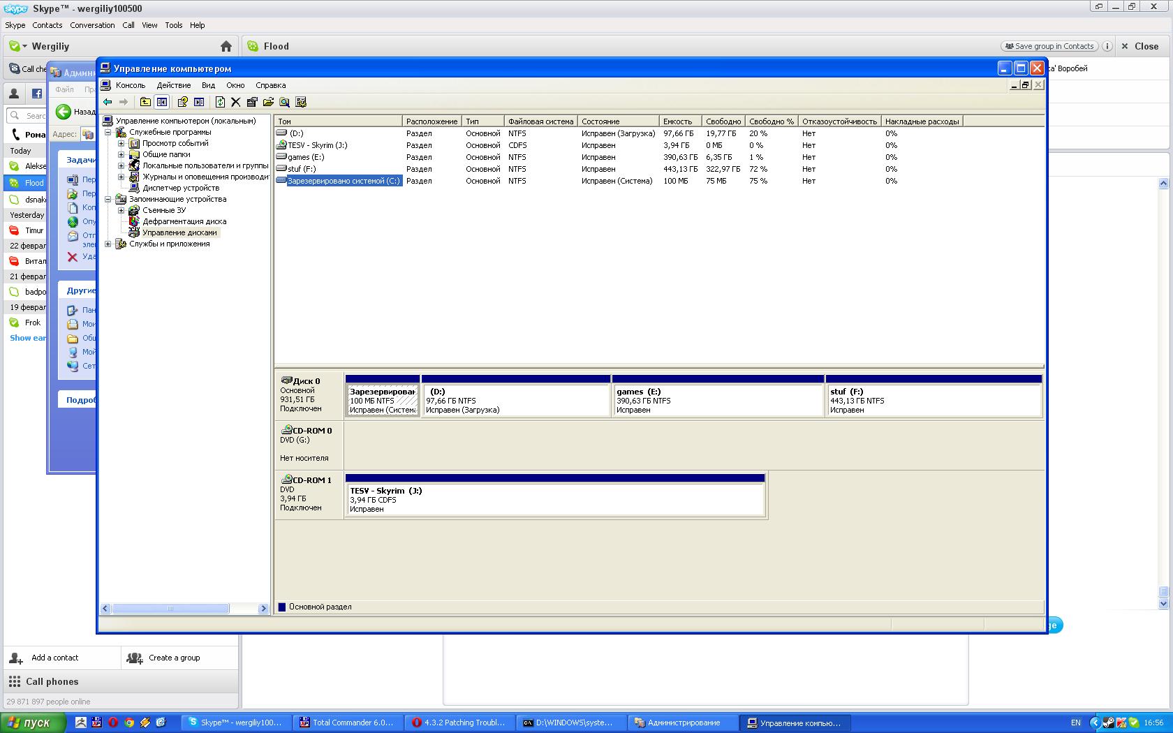Viewport: 1173px width, 733px height.
Task: Open the Skype Conversation menu
Action: (92, 25)
